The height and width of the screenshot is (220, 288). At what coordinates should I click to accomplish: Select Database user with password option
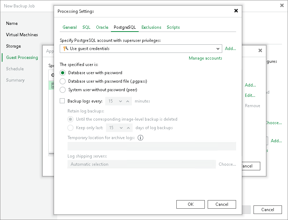63,73
